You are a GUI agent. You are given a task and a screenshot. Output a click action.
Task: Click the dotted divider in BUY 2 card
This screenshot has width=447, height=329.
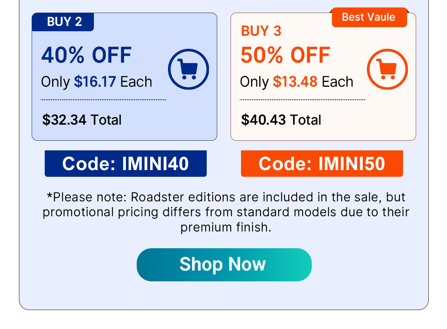(104, 100)
